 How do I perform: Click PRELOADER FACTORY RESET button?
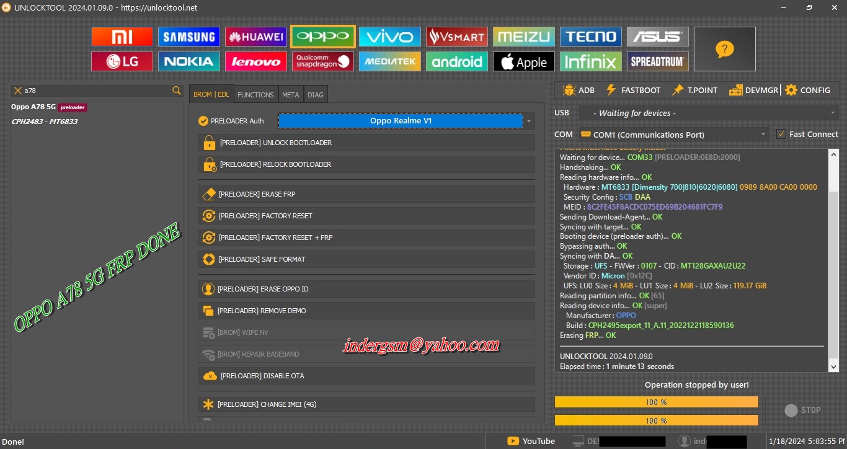point(366,216)
